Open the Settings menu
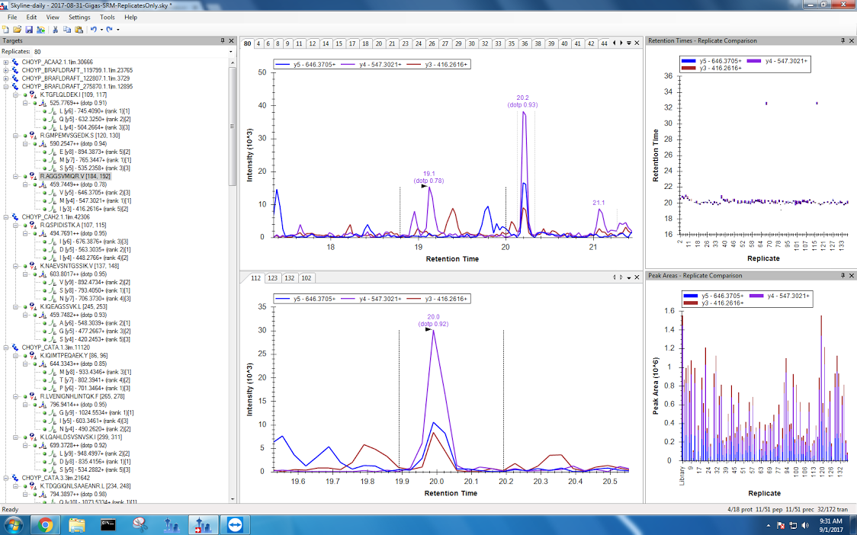857x535 pixels. [79, 17]
